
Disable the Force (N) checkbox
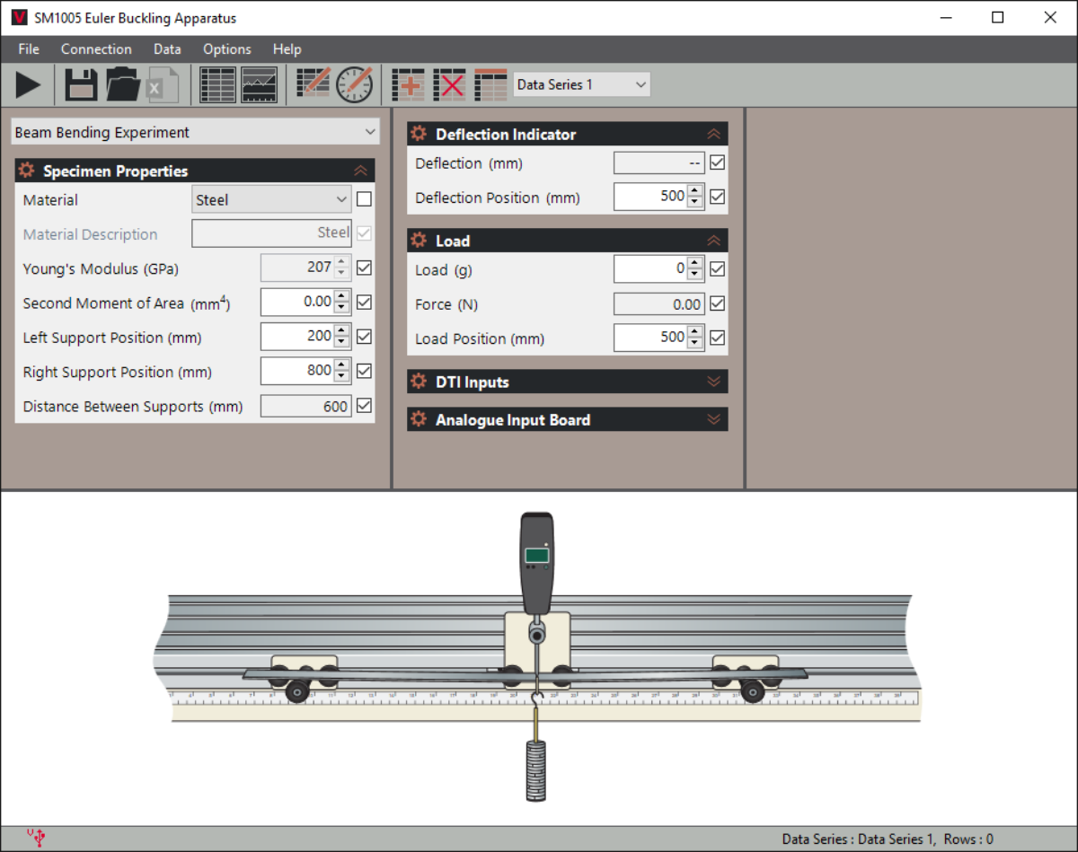tap(717, 303)
